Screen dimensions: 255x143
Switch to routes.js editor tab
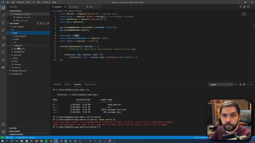click(x=75, y=7)
